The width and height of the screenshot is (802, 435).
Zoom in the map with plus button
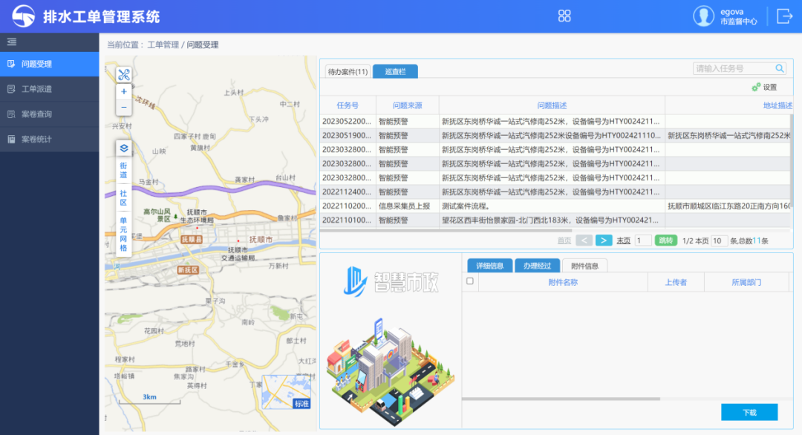pyautogui.click(x=123, y=92)
